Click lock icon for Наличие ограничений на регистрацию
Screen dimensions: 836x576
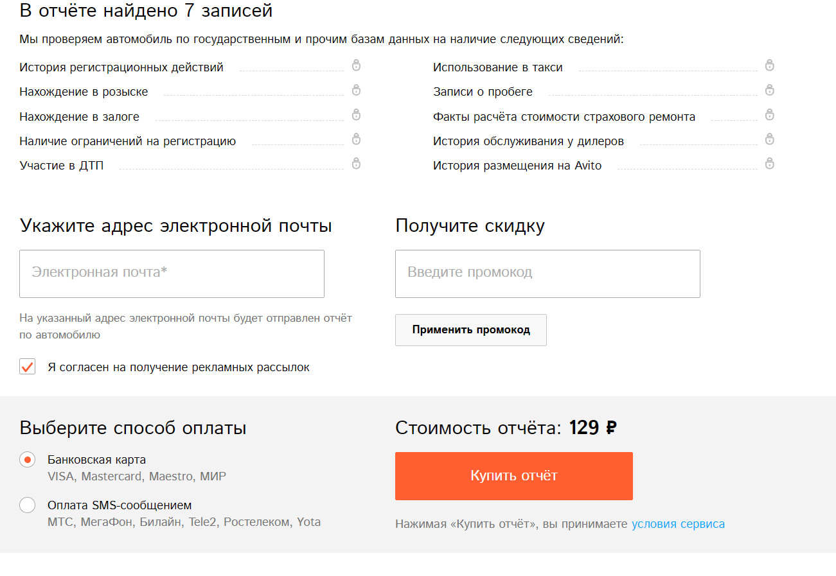point(356,139)
